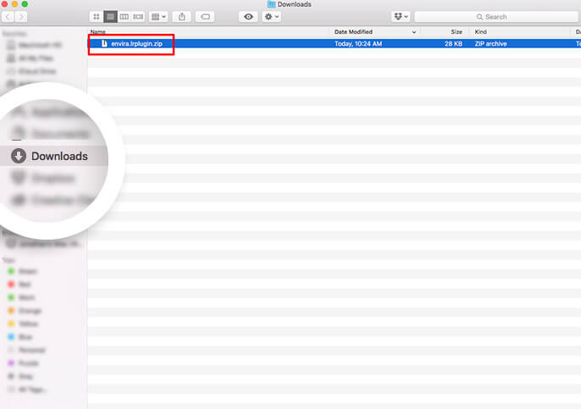
Task: Close the Finder window with red button
Action: (4, 4)
